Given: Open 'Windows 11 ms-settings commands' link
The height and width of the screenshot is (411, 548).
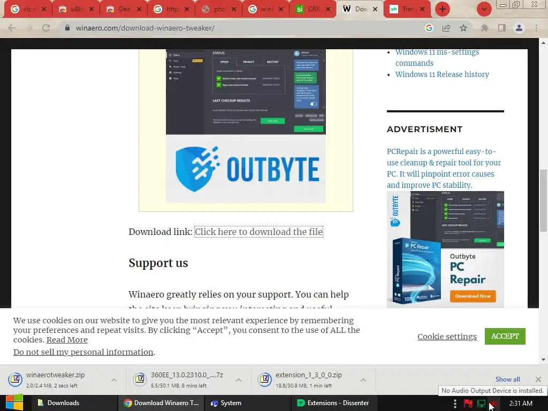Looking at the screenshot, I should (x=437, y=58).
